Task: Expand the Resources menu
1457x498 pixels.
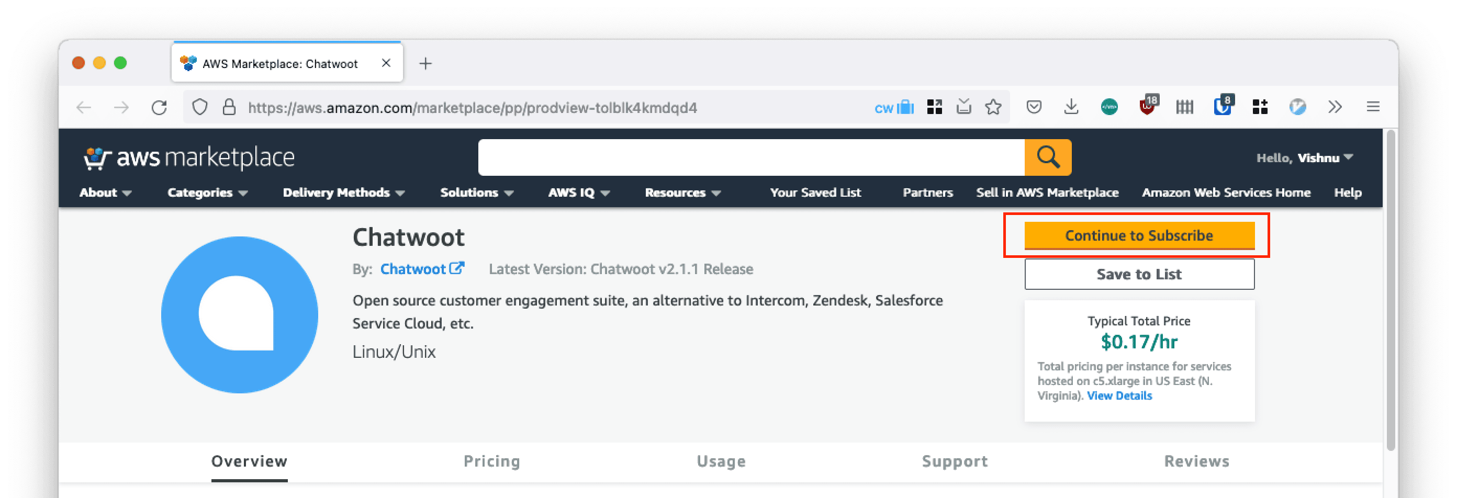Action: tap(682, 193)
